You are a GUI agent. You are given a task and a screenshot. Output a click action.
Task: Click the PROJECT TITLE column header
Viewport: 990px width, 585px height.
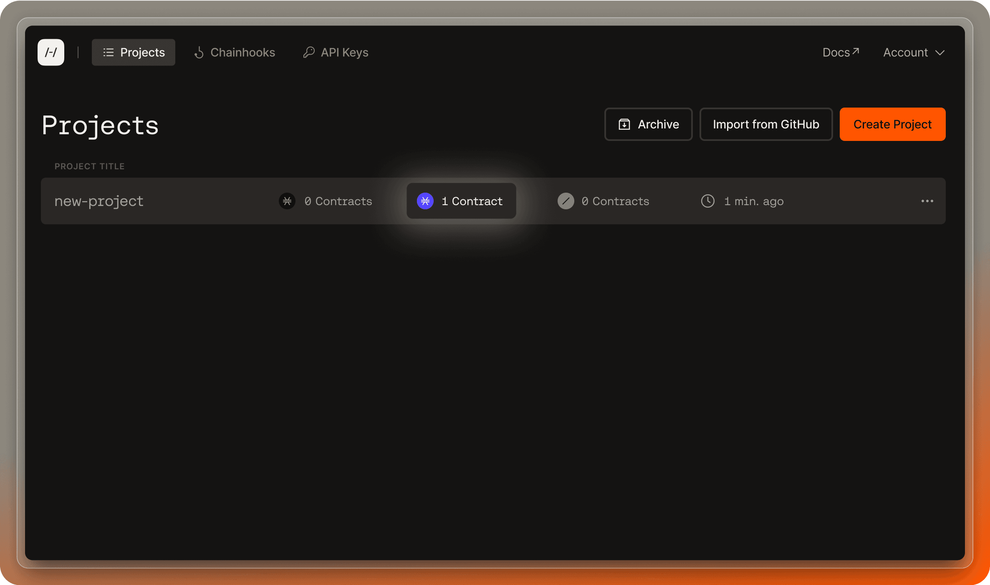click(x=89, y=166)
